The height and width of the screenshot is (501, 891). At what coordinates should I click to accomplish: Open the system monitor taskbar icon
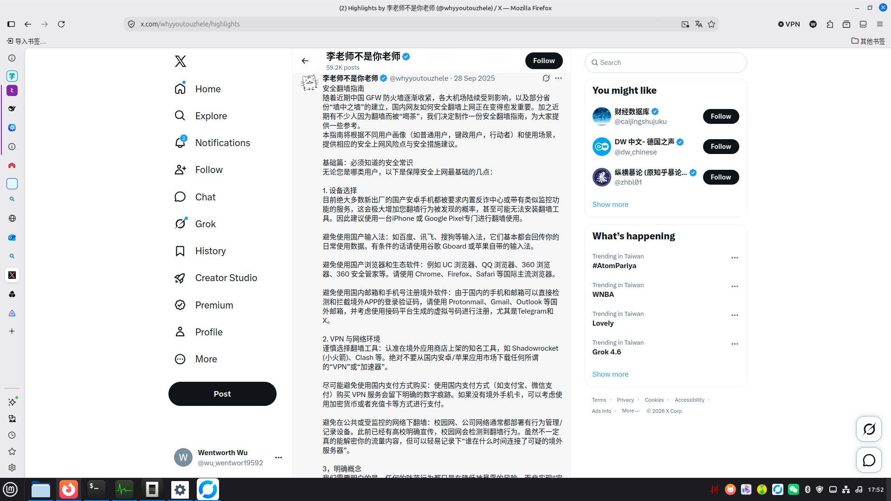coord(124,489)
